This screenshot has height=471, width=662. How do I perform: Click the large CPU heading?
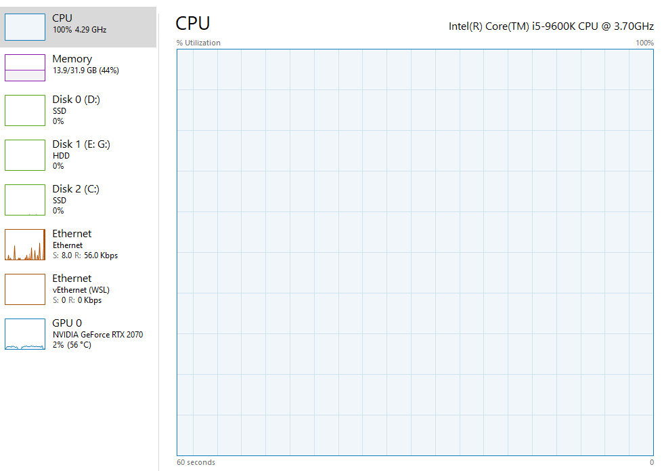coord(192,23)
